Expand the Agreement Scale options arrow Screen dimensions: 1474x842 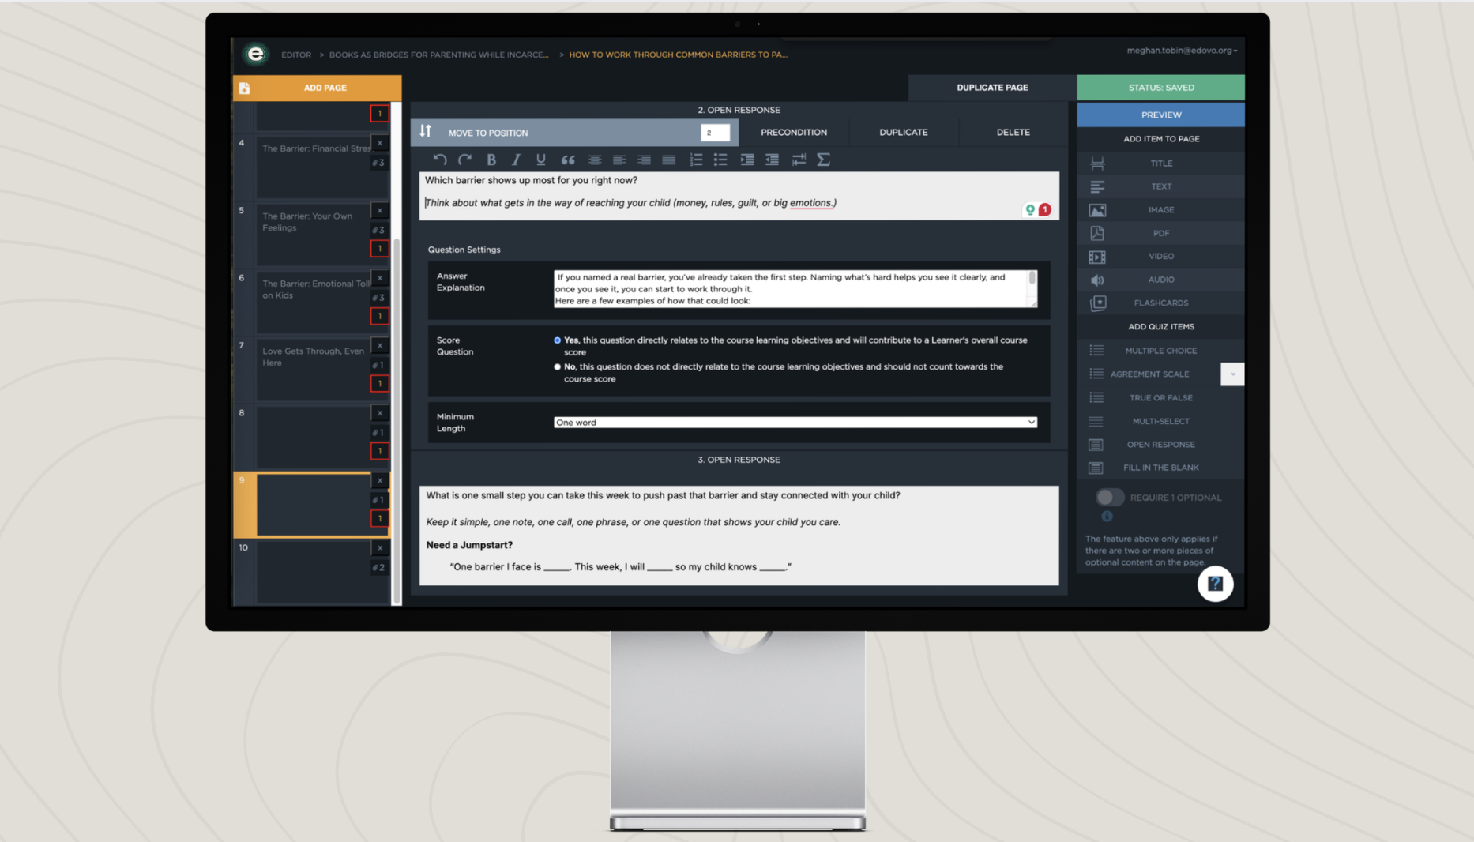1231,374
